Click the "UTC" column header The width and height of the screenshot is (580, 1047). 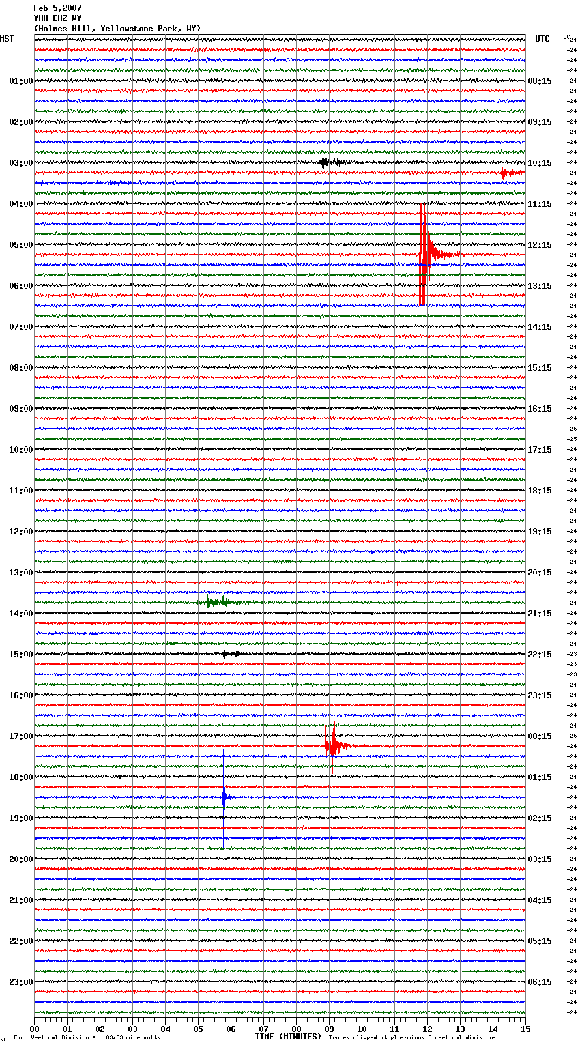(542, 39)
